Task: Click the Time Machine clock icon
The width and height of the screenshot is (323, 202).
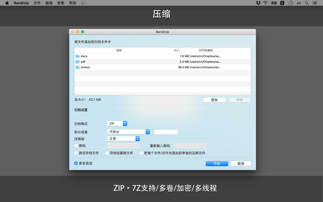Action: click(290, 3)
